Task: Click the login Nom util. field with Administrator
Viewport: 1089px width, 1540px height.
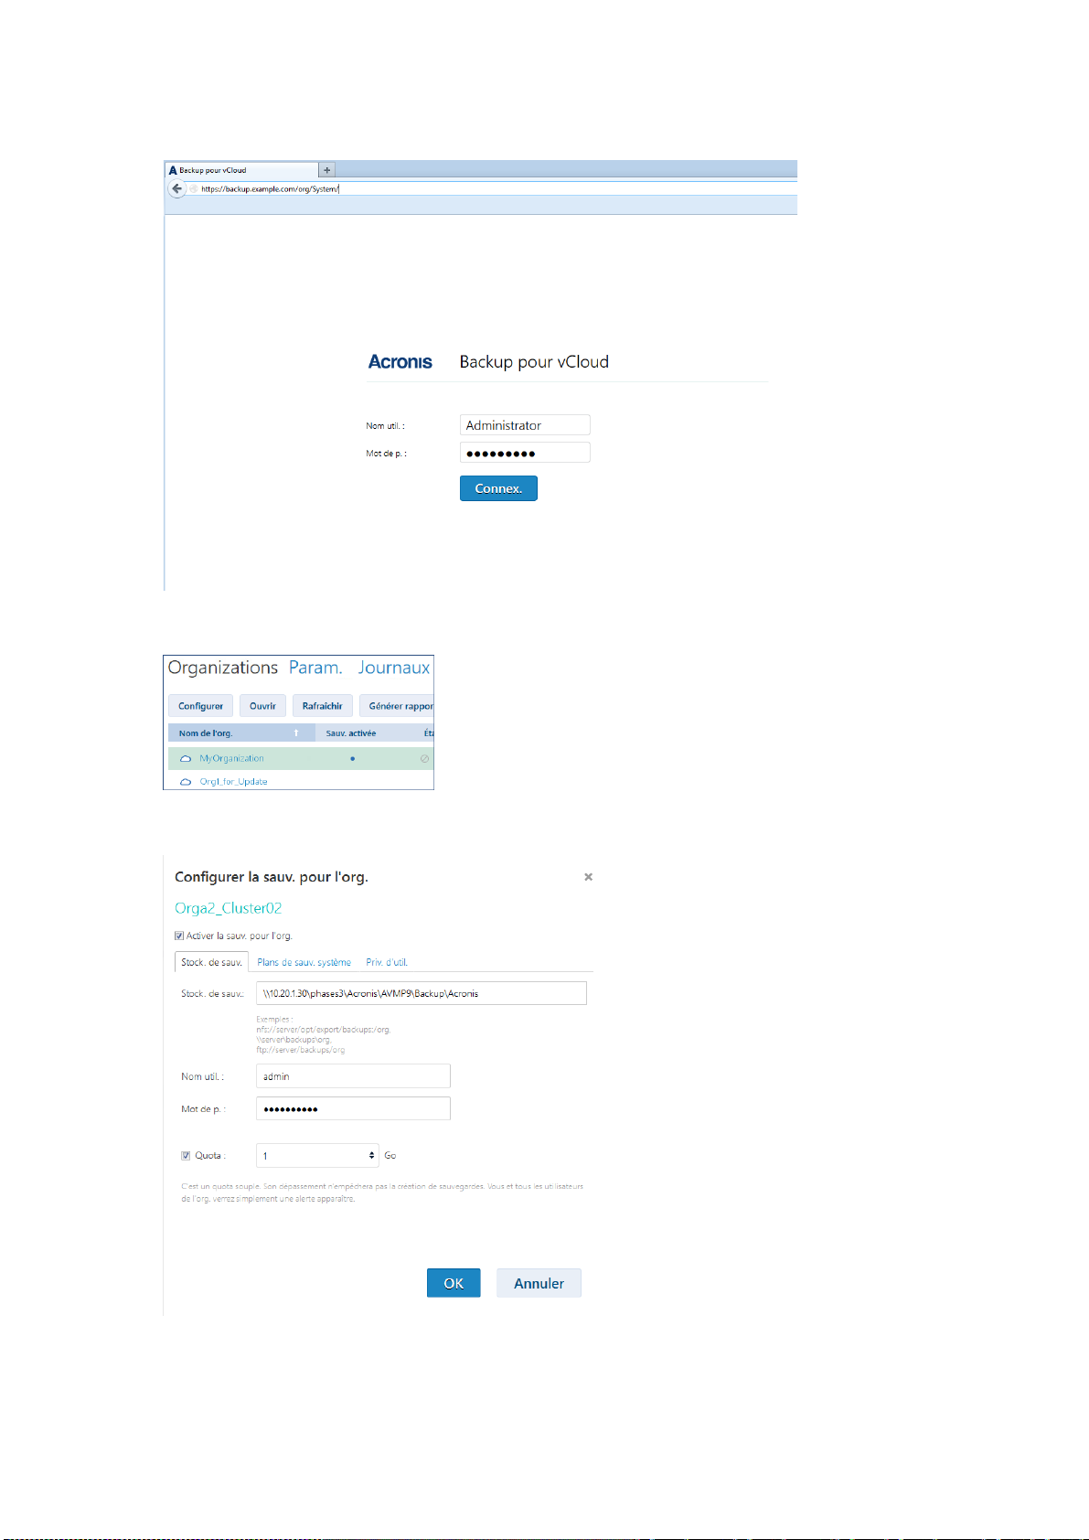Action: [525, 425]
